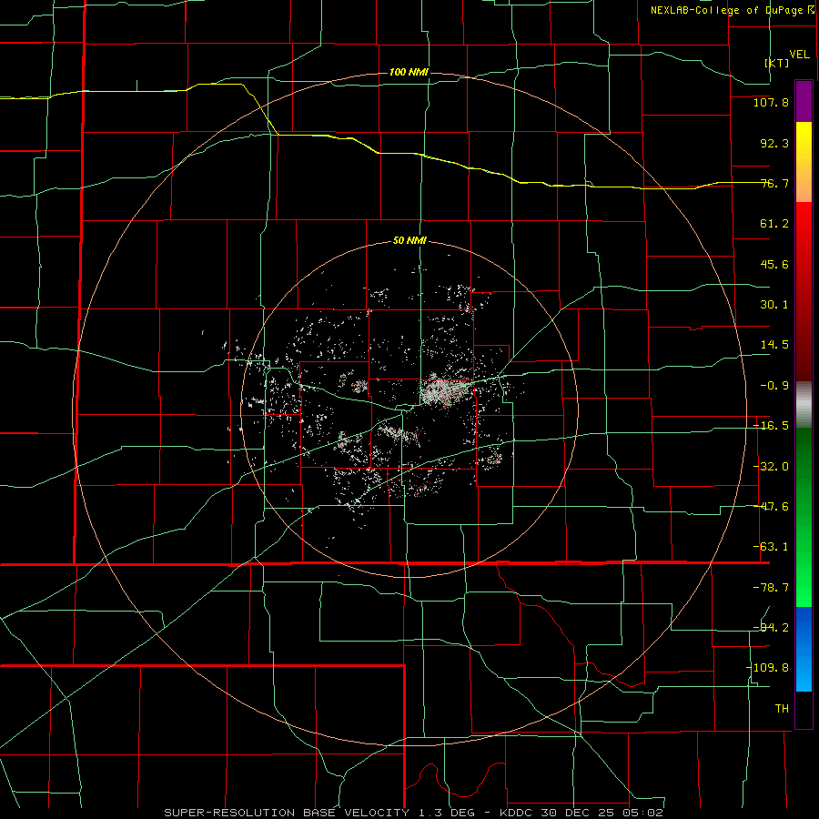819x819 pixels.
Task: Click the 14.5 velocity scale value
Action: click(774, 345)
